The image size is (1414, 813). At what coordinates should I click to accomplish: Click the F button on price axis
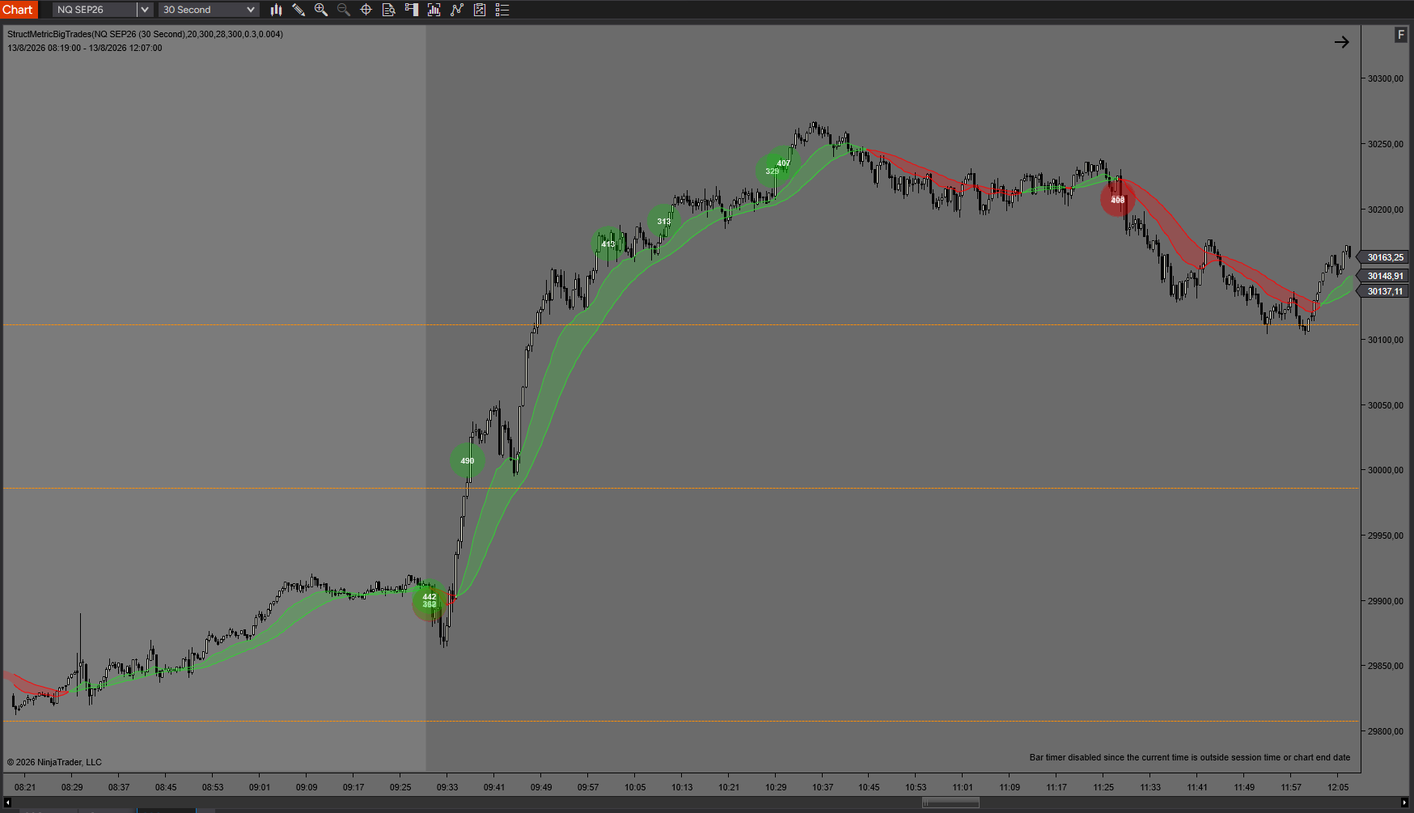click(1400, 35)
